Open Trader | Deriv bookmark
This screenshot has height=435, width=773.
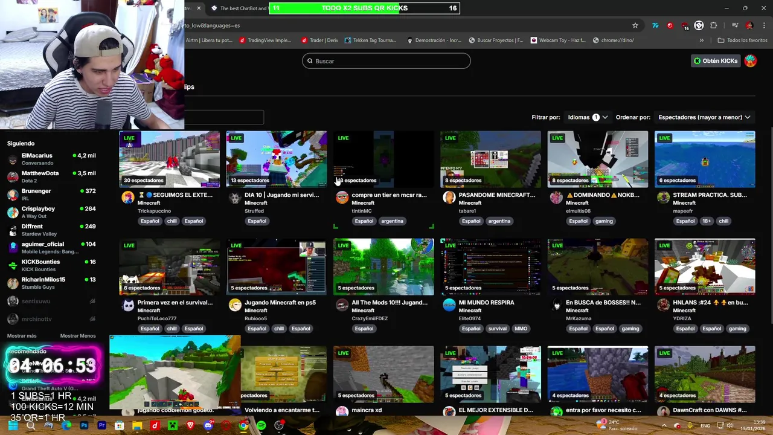tap(319, 40)
